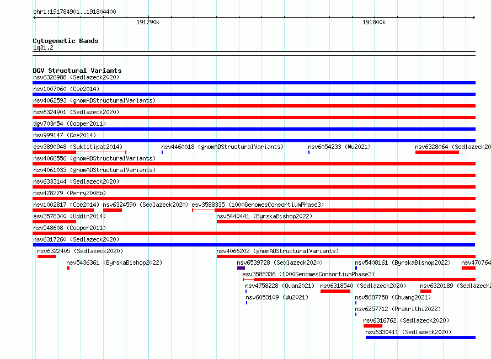Open nsv4066556 (gnomADStructuralVariants) label
The height and width of the screenshot is (359, 491).
[94, 158]
